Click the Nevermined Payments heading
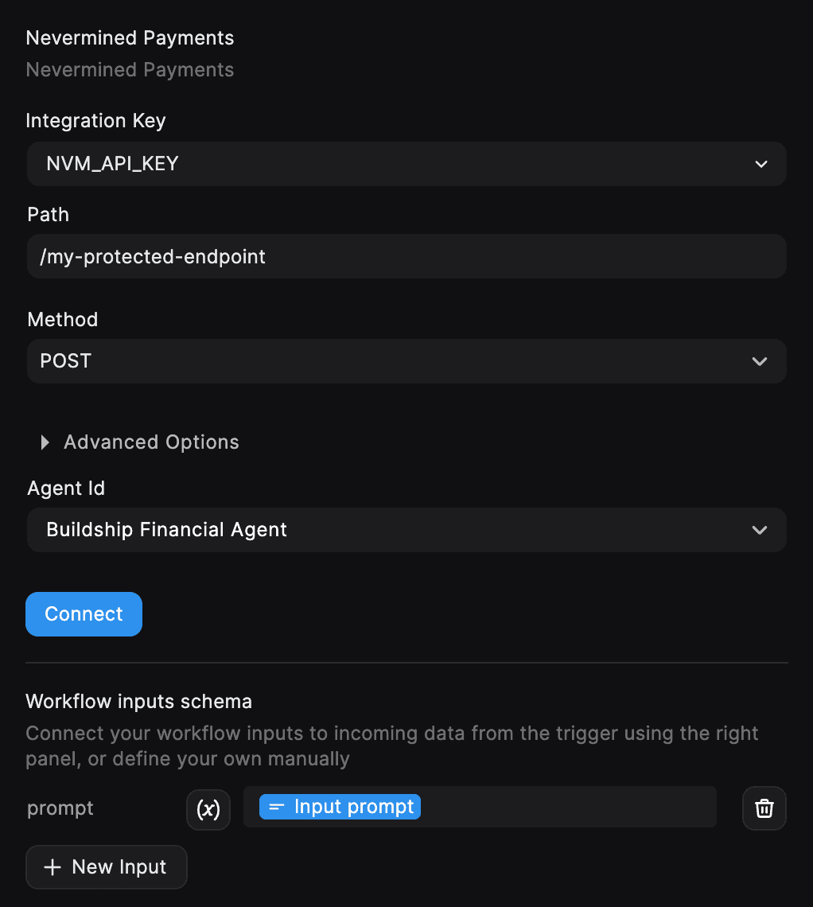This screenshot has width=813, height=907. [x=130, y=38]
